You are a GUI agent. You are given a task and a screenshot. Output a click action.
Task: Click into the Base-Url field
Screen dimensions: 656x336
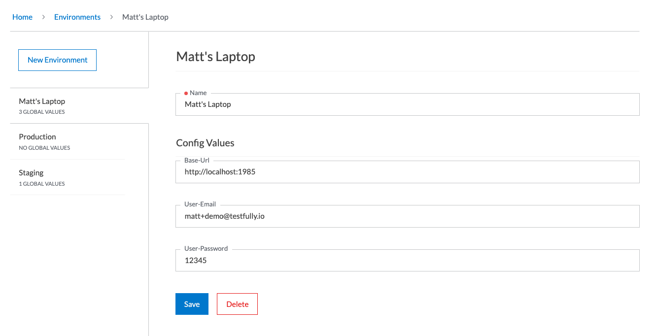click(407, 172)
